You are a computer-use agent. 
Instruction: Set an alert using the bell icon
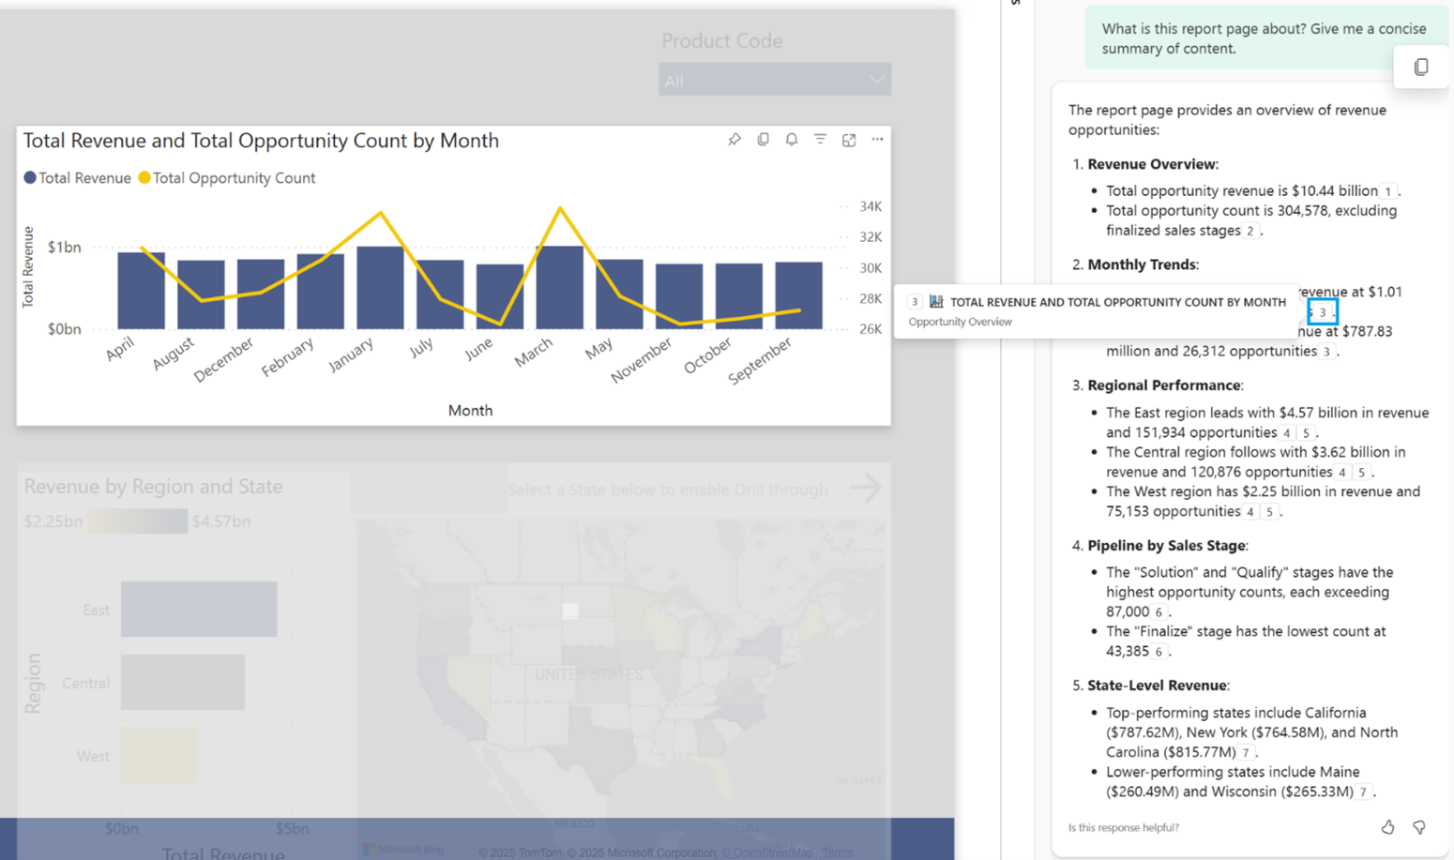click(x=792, y=140)
